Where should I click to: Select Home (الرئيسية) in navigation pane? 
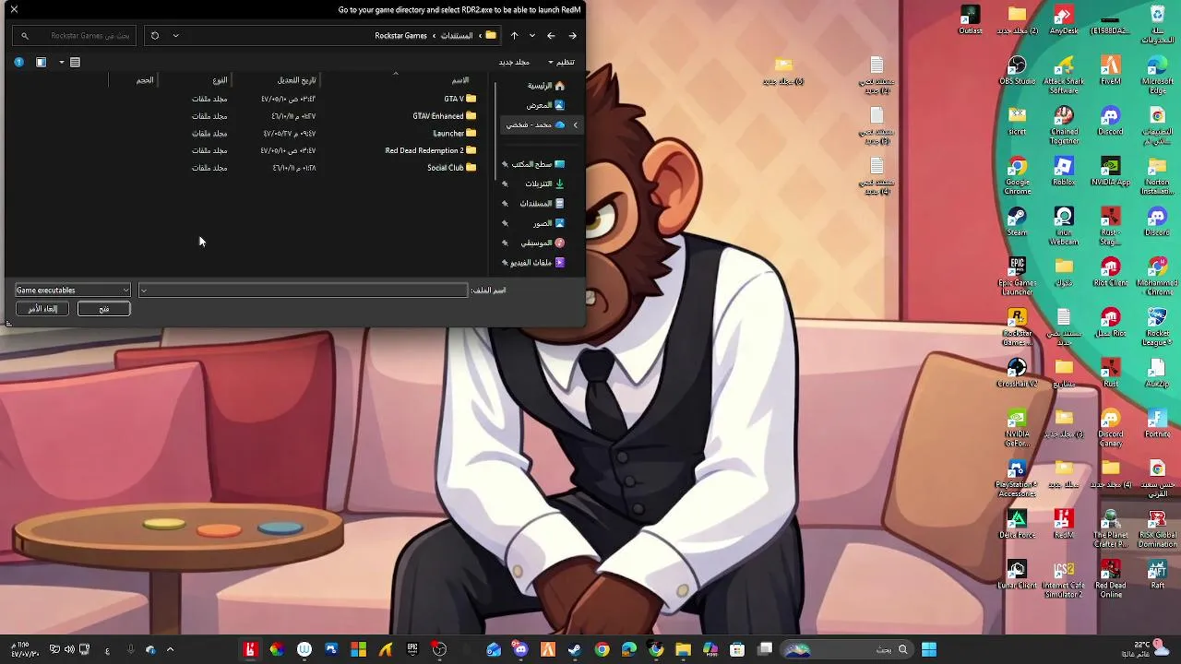point(544,86)
